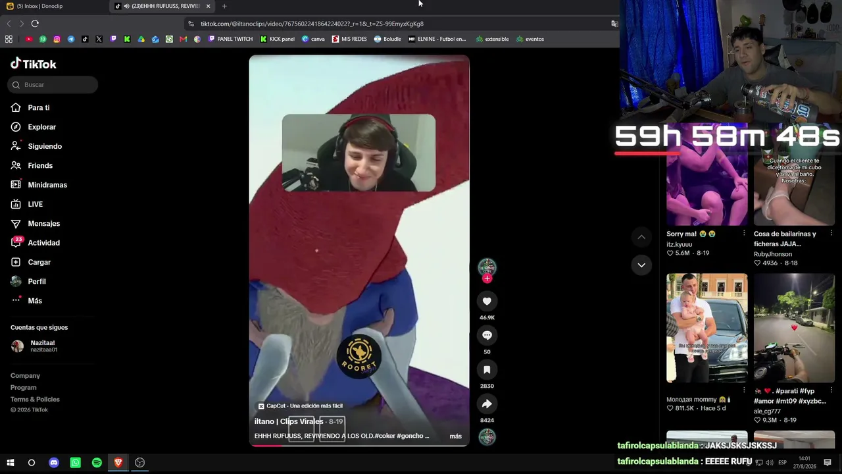Go to next video with down chevron
Viewport: 842px width, 474px height.
tap(641, 265)
